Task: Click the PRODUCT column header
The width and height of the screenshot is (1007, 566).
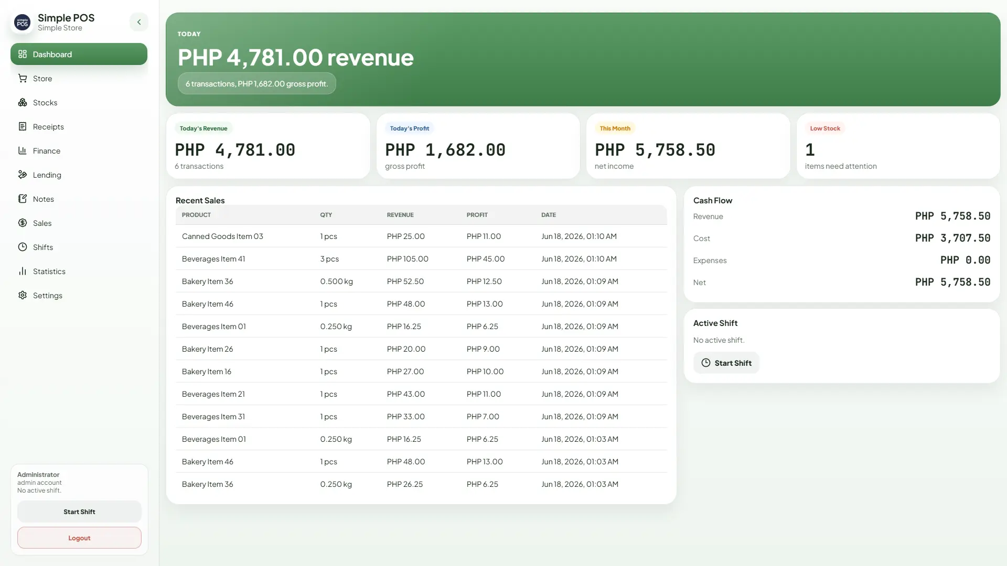Action: pyautogui.click(x=196, y=215)
